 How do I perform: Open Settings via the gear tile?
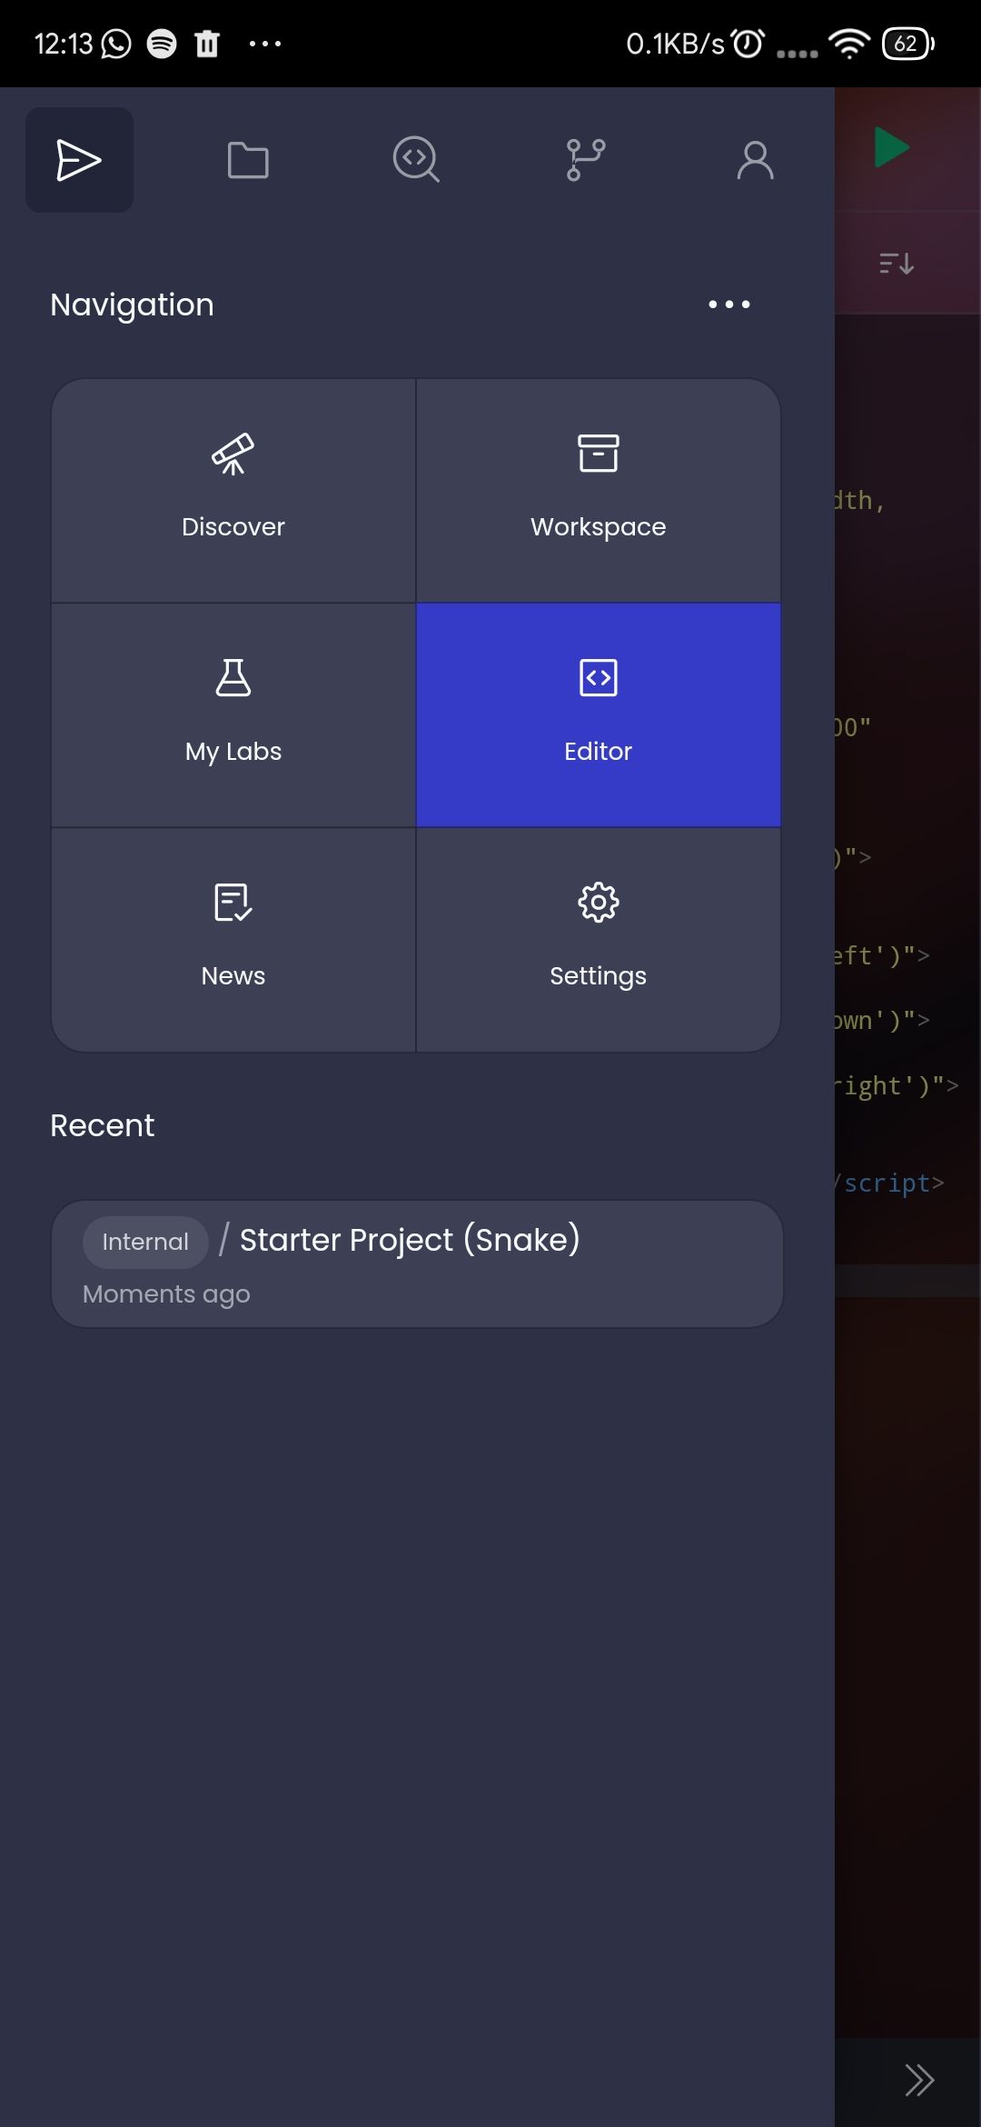pos(598,936)
